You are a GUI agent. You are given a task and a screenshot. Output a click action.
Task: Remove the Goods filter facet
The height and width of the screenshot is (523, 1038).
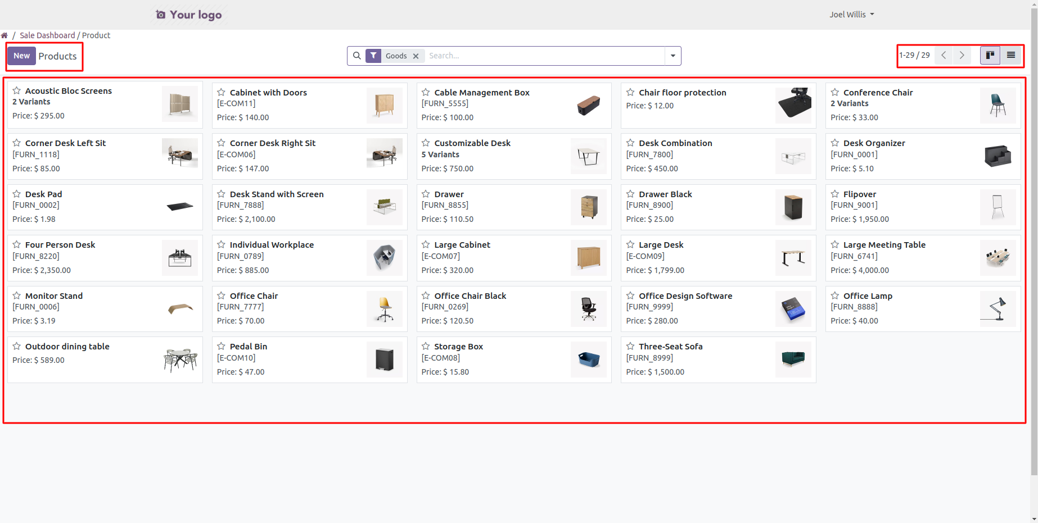coord(416,56)
